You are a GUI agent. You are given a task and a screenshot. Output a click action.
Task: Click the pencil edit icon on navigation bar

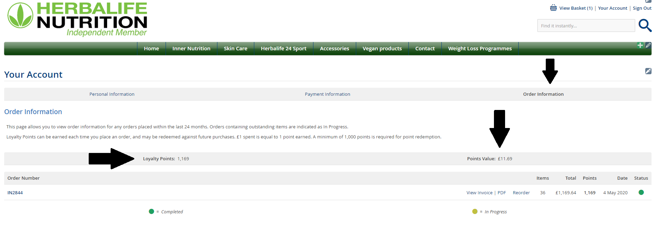pos(648,45)
